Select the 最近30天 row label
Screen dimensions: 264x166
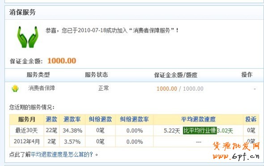(26, 131)
